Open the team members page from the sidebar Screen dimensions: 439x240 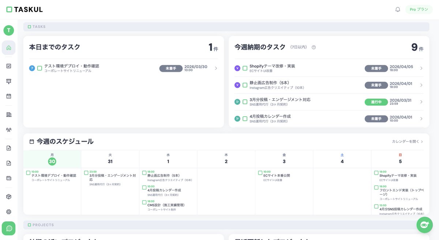point(8,129)
